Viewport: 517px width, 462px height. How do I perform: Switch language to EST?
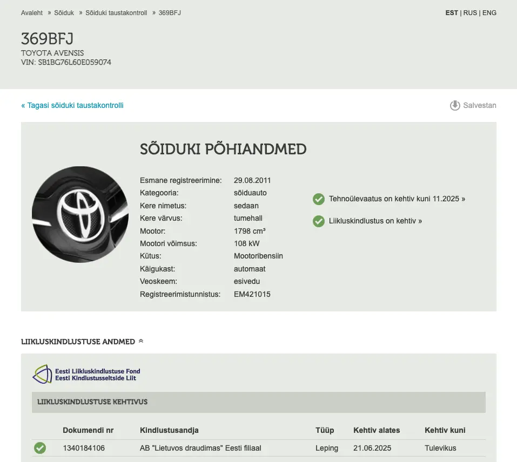[452, 13]
